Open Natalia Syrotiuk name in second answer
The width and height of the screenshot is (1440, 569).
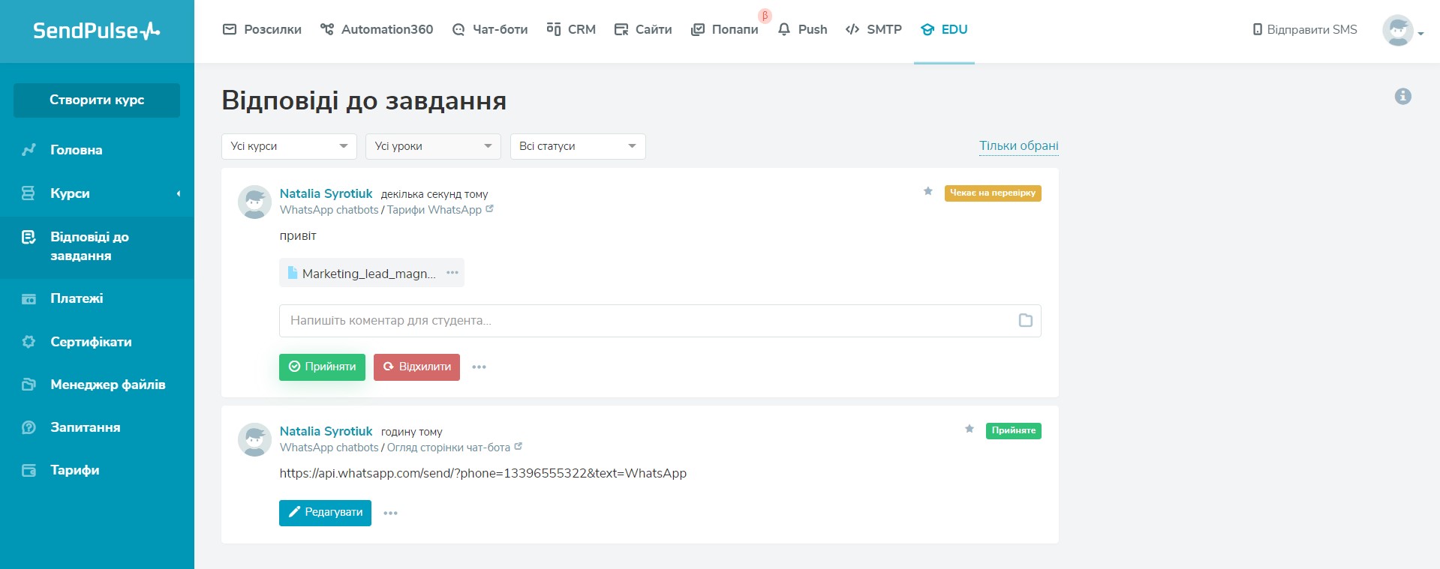[326, 431]
